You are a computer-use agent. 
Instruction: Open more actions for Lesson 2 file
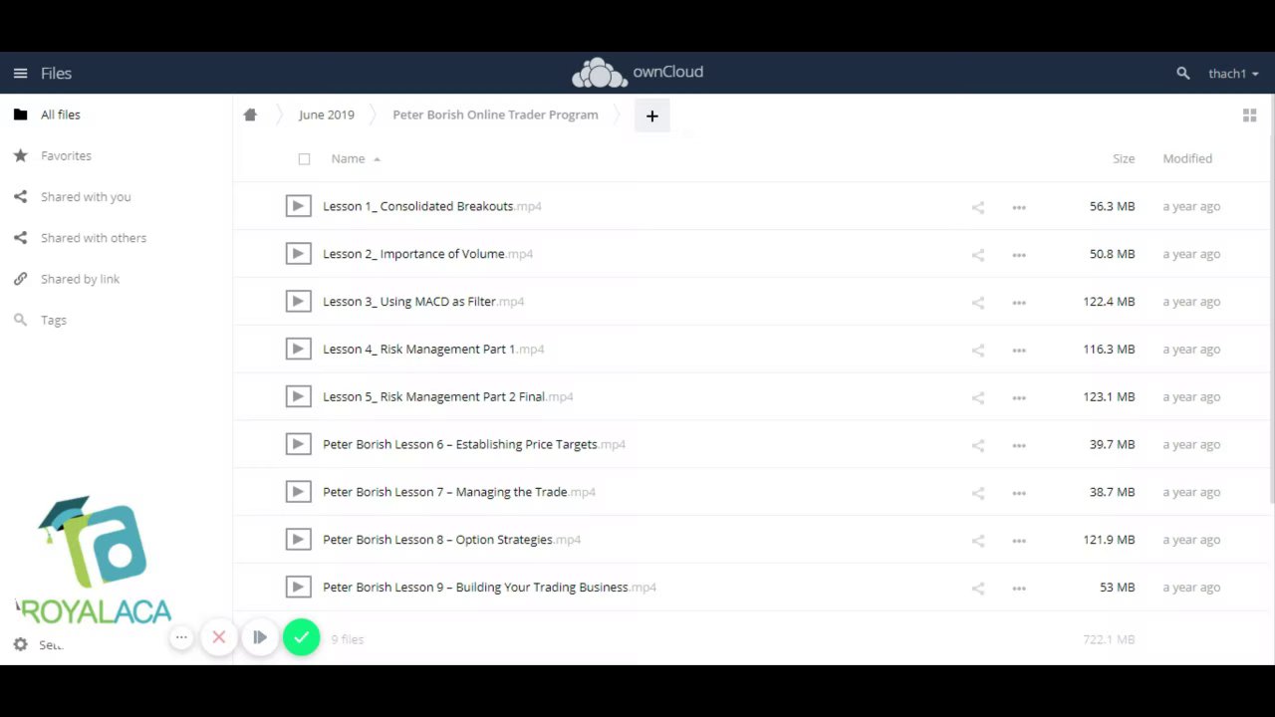1019,255
